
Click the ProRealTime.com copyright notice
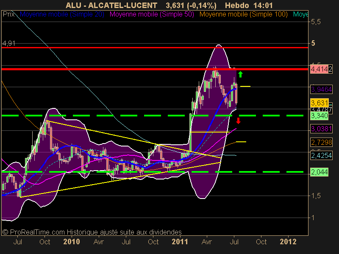point(92,232)
